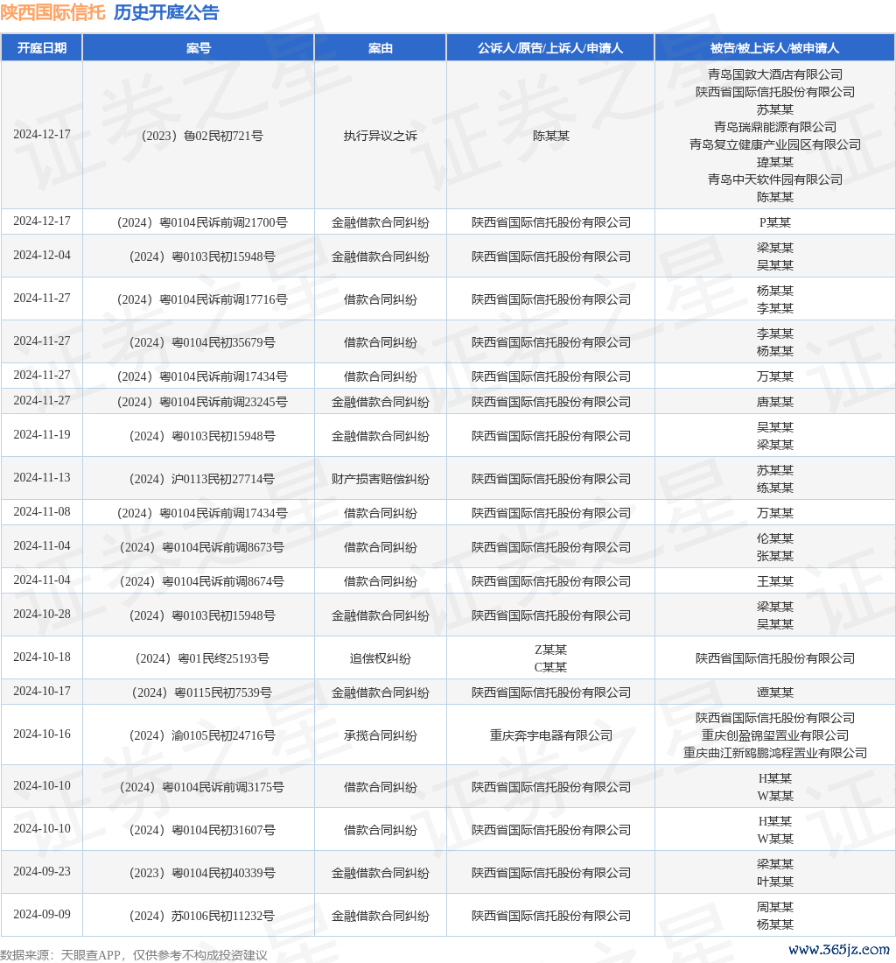Select 青岛中天软件园有限公司 in the defendant list
This screenshot has height=963, width=896.
(x=775, y=179)
